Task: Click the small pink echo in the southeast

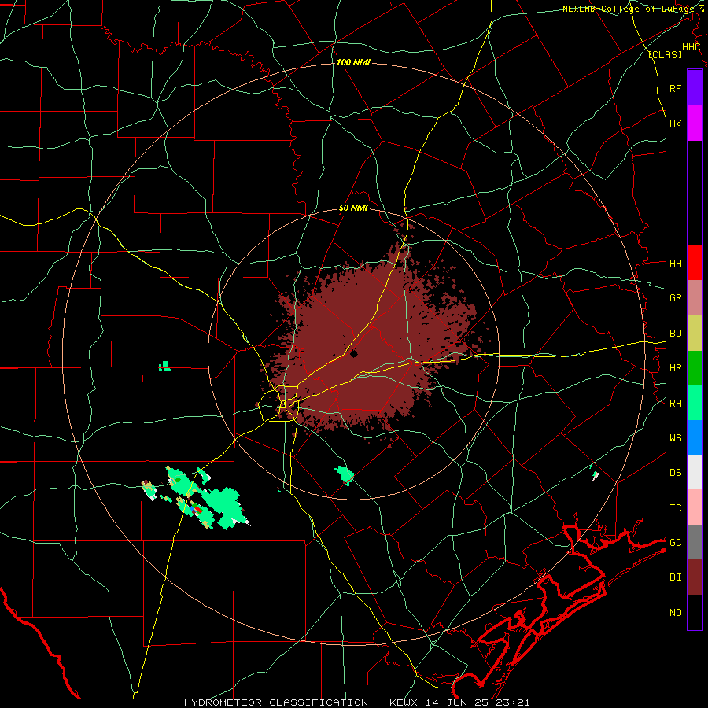Action: coord(596,475)
